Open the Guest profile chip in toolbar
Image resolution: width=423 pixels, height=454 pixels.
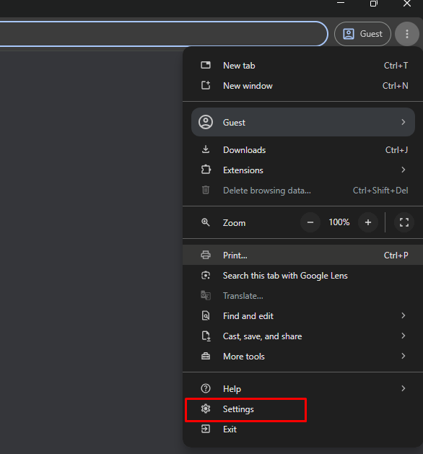[362, 34]
